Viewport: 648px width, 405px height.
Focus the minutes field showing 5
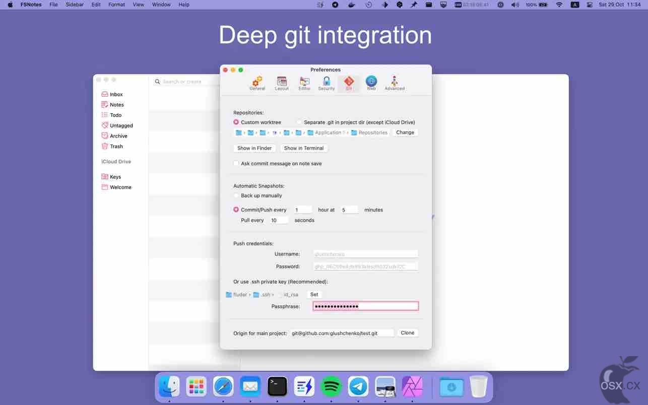coord(349,210)
